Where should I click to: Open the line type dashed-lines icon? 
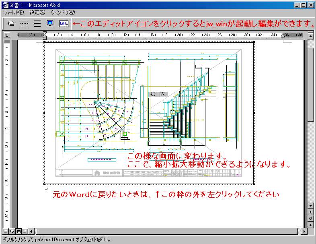coord(24,24)
